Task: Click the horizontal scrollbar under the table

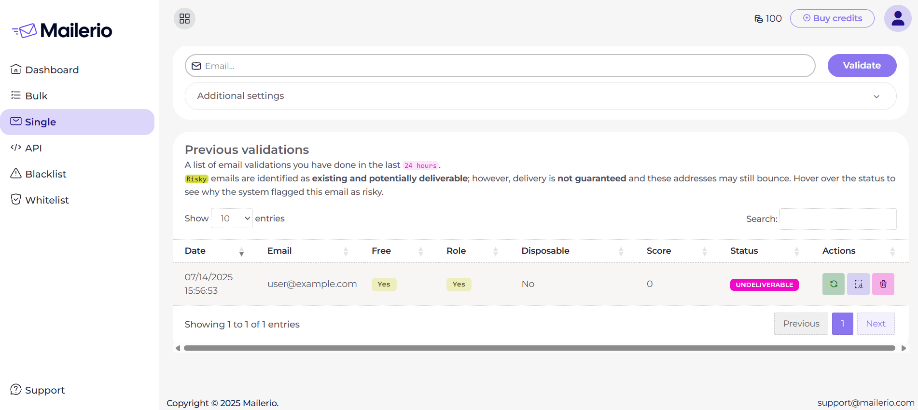Action: click(x=539, y=348)
